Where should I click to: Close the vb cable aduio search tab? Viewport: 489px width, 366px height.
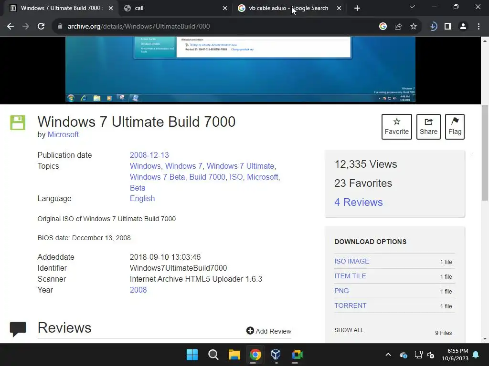point(339,9)
